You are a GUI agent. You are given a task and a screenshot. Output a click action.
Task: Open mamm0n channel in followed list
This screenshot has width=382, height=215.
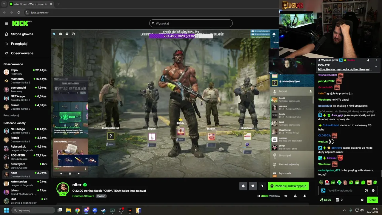25,81
